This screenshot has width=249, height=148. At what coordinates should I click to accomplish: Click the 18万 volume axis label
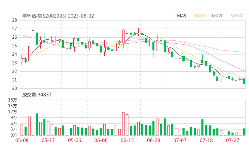[x=13, y=100]
